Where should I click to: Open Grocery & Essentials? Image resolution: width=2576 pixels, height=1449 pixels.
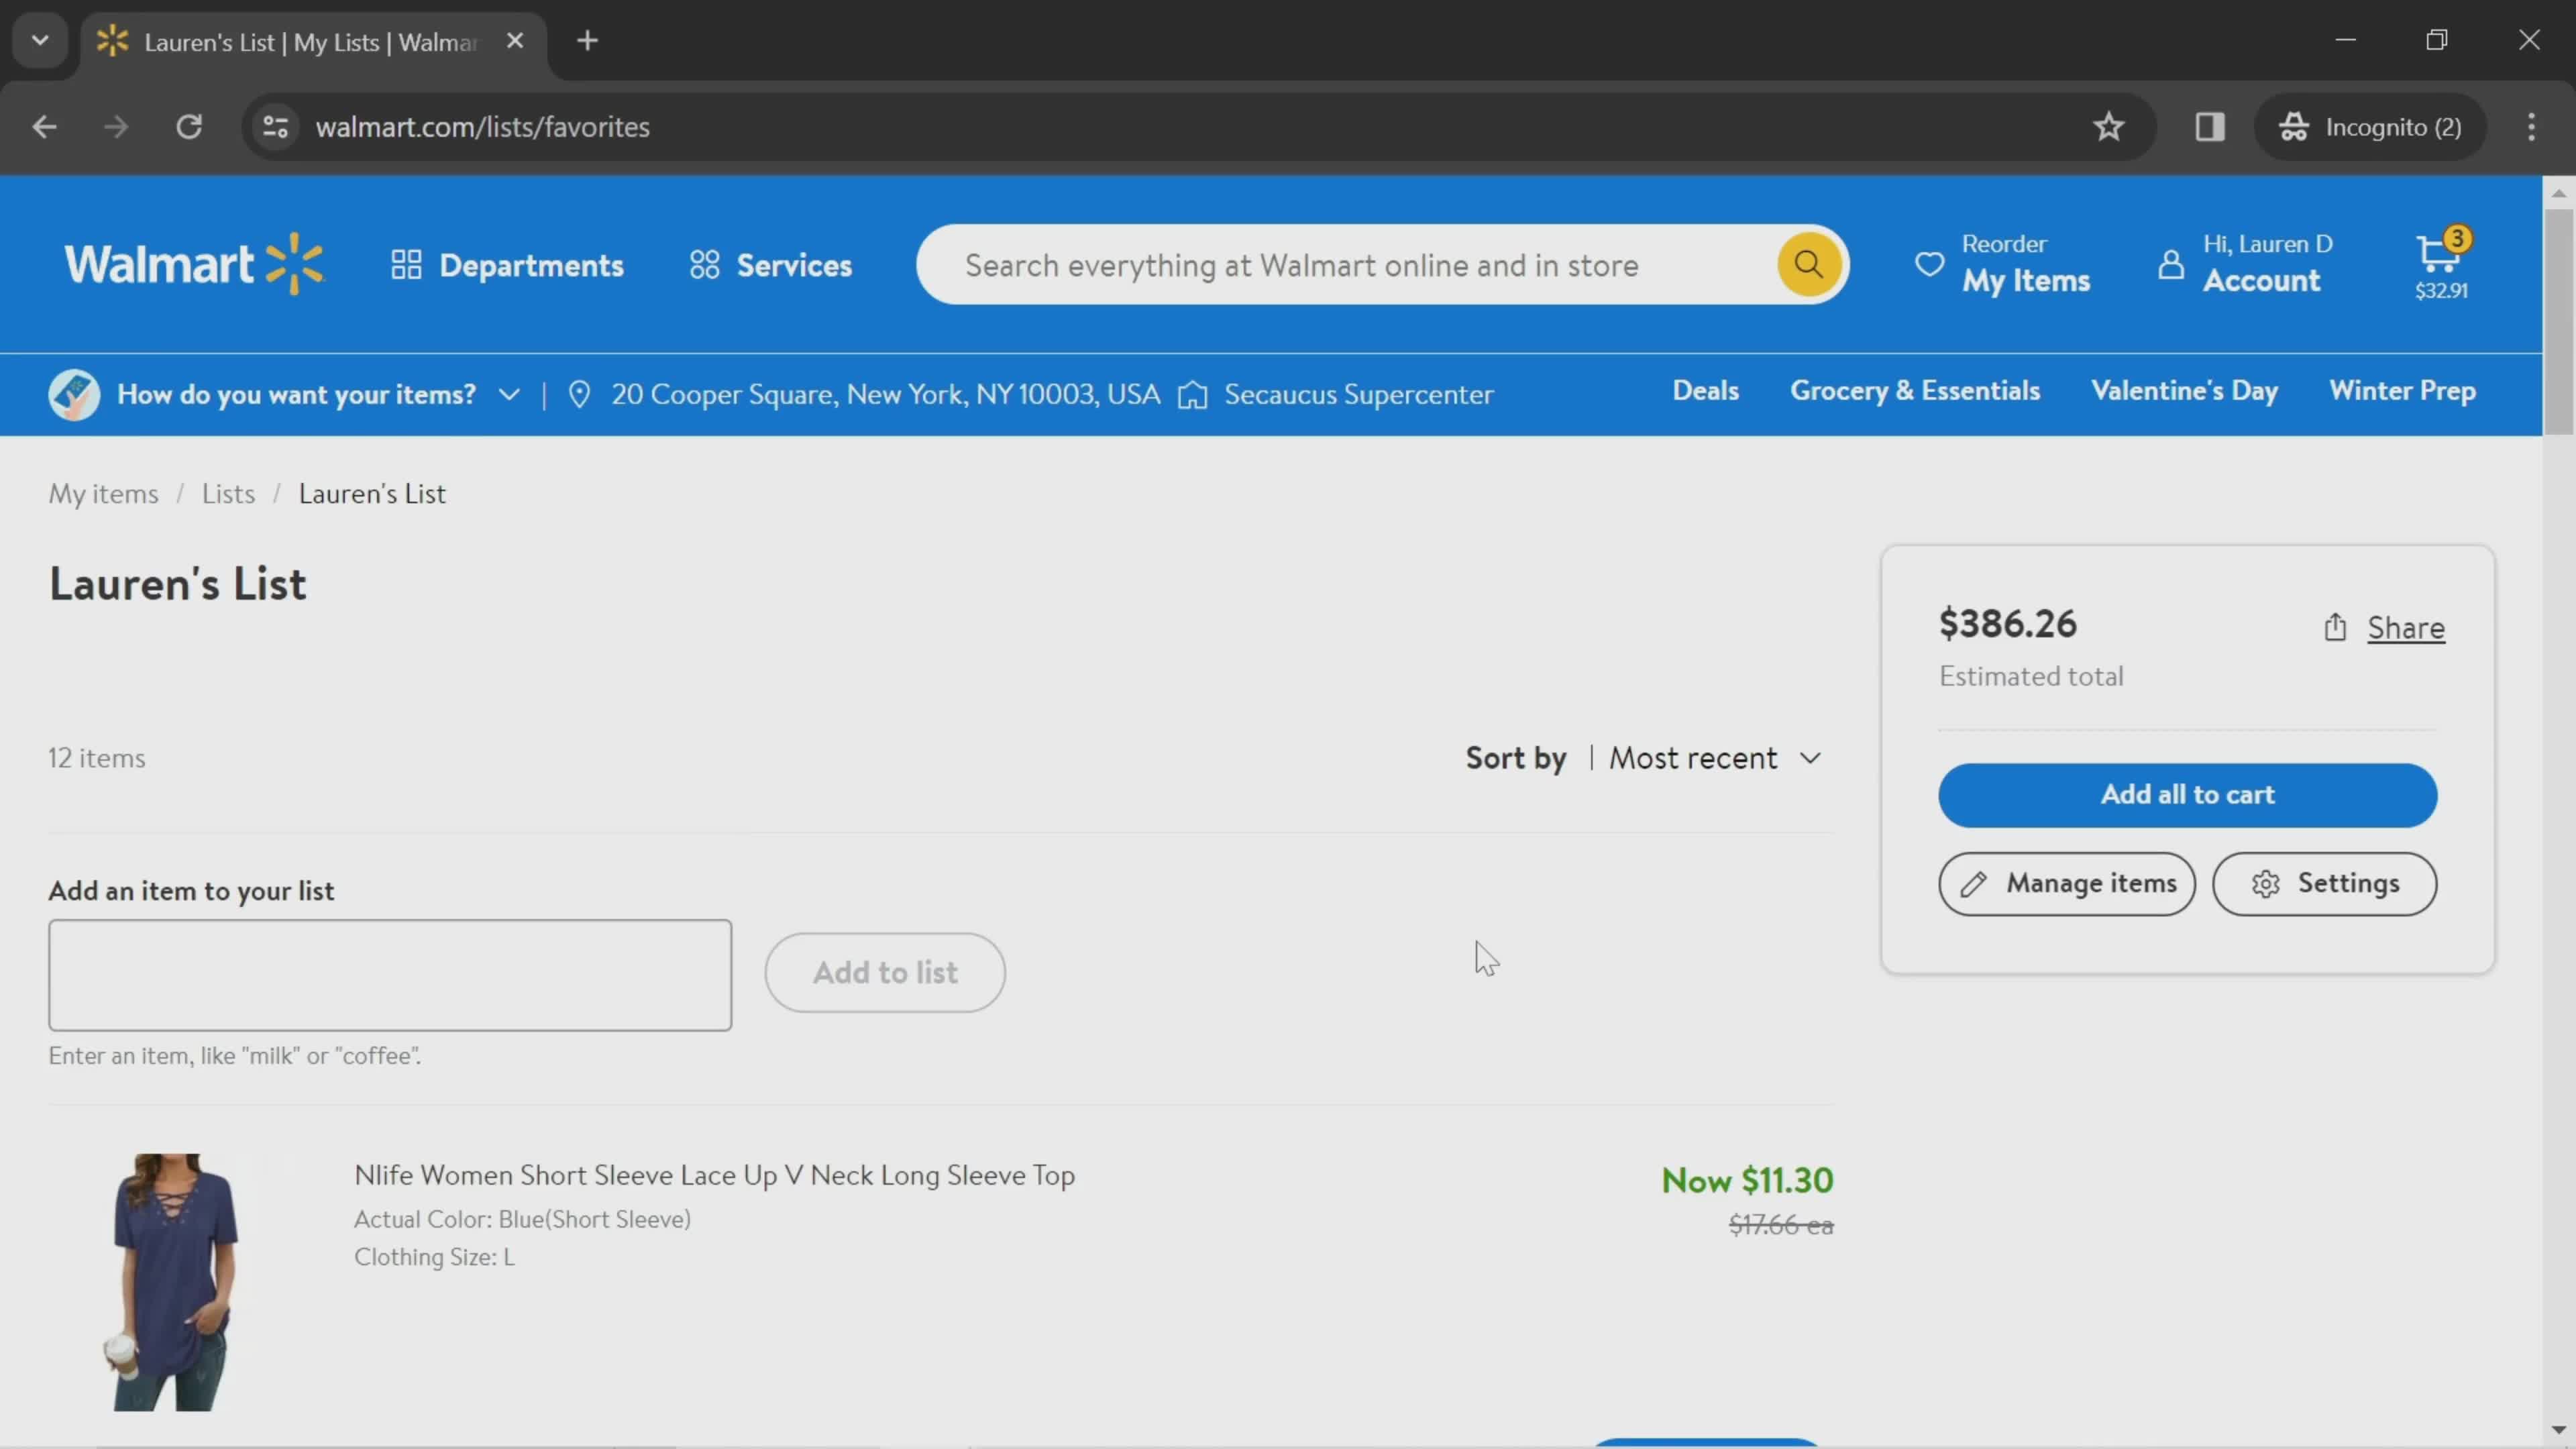coord(1914,391)
